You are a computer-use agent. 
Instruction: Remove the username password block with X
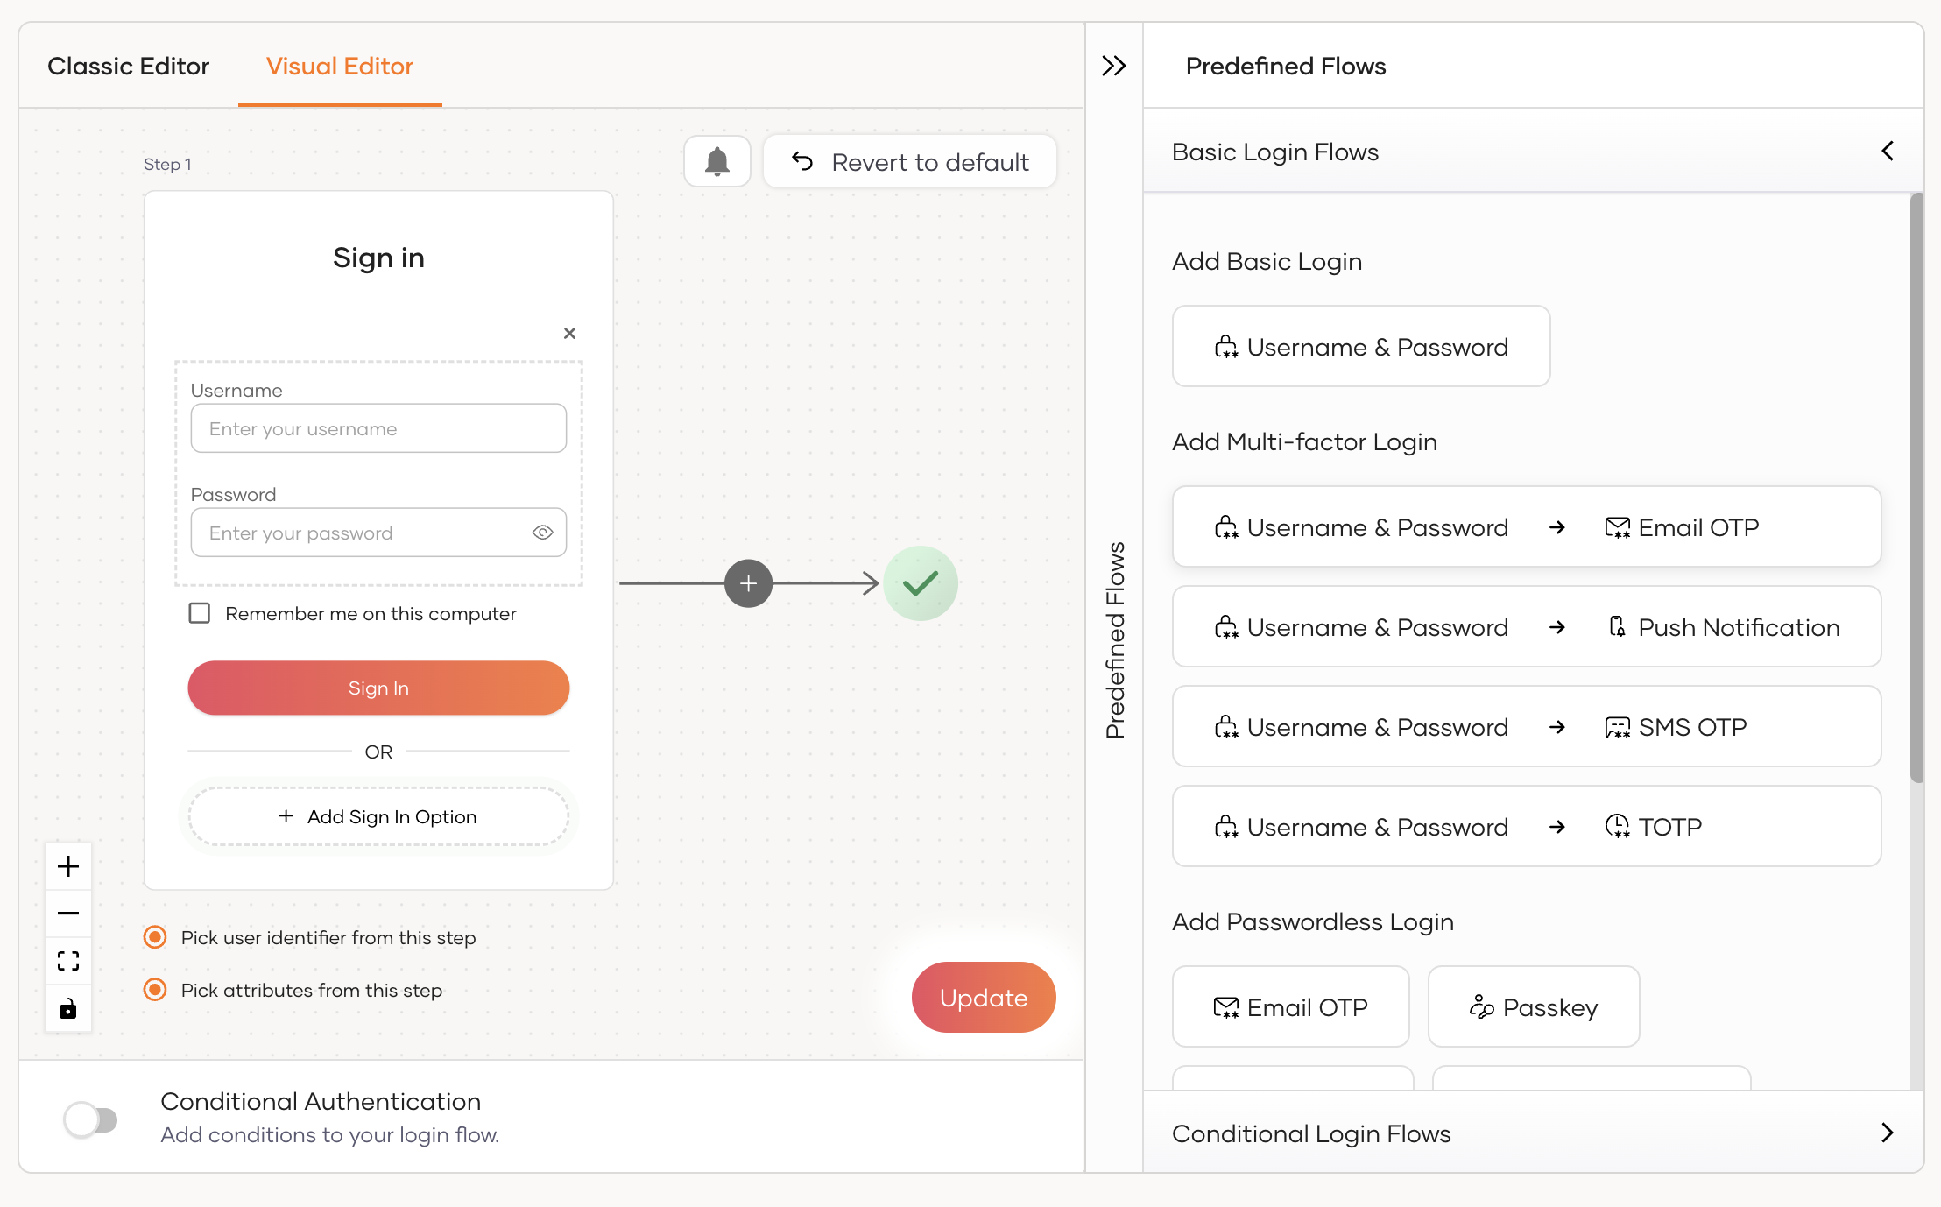click(569, 333)
